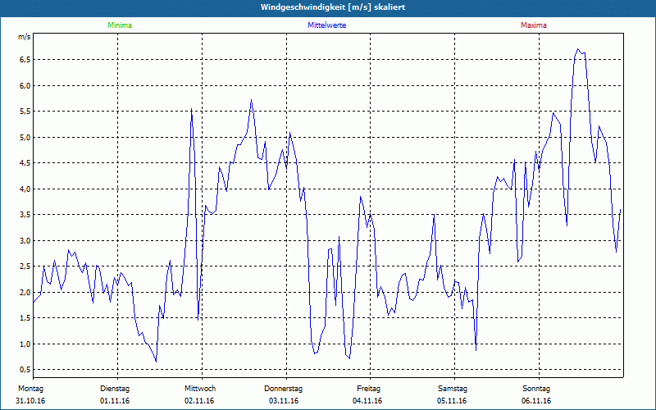Click the m/s axis unit label
Image resolution: width=656 pixels, height=410 pixels.
[25, 37]
